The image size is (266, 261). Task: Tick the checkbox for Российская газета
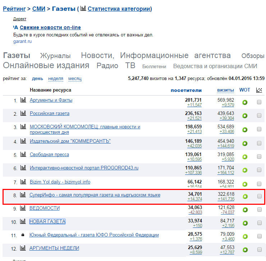coord(259,115)
